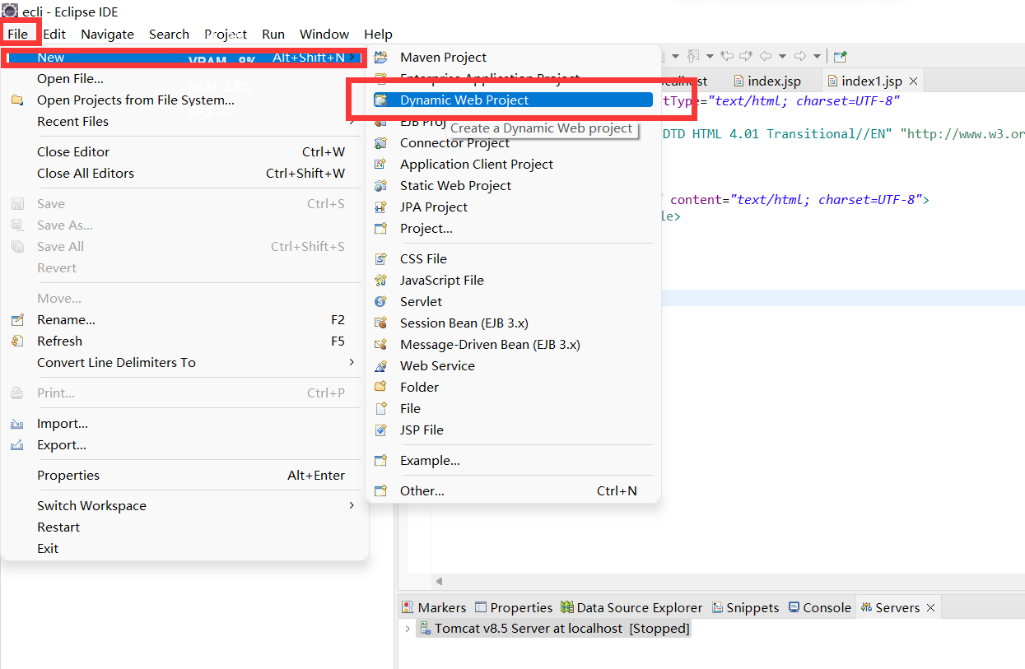The image size is (1025, 669).
Task: Open the Run menu
Action: tap(273, 34)
